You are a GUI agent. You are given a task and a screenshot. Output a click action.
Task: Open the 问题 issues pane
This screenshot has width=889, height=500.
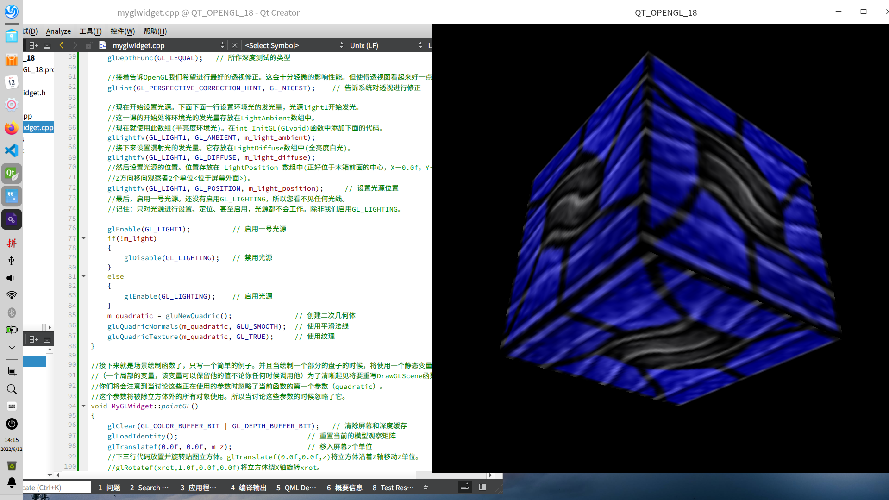(x=109, y=487)
